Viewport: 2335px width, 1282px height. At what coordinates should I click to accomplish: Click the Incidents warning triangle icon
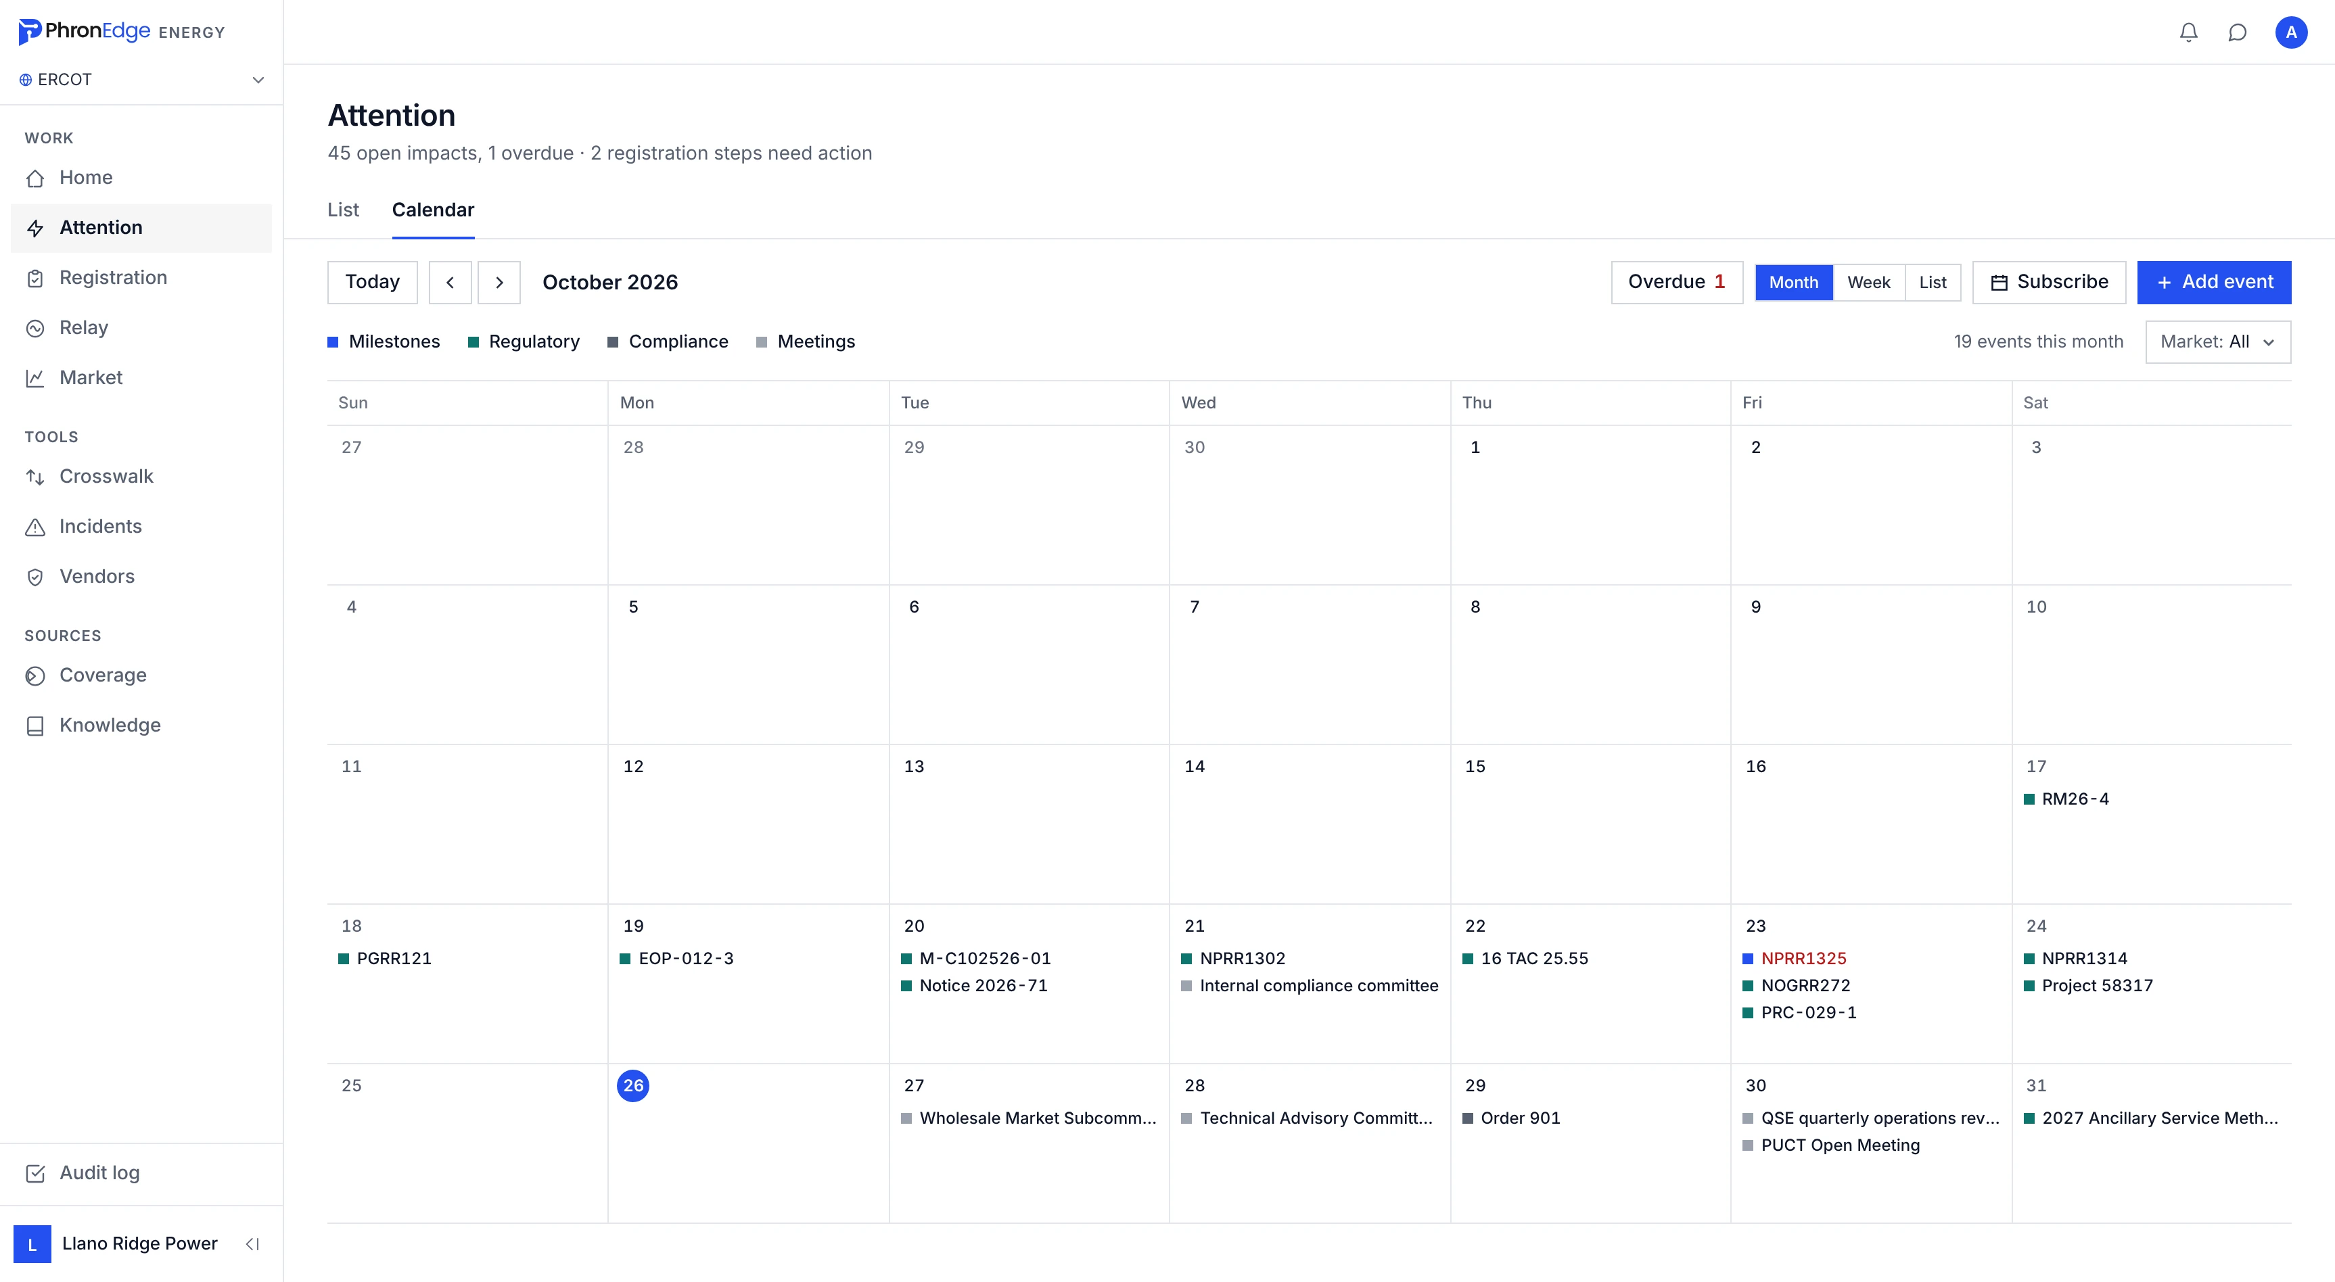tap(35, 526)
